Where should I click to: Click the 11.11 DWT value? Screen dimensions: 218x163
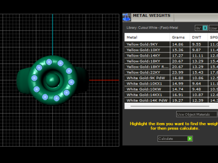pos(198,56)
